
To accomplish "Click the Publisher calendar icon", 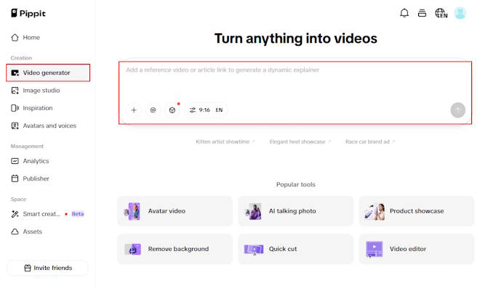I will 15,178.
